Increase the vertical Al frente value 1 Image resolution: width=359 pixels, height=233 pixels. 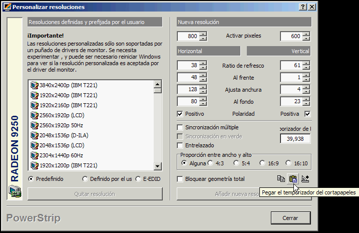point(306,75)
